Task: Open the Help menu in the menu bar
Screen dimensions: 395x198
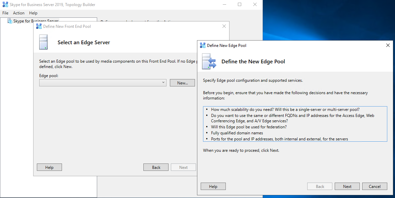Action: point(33,13)
